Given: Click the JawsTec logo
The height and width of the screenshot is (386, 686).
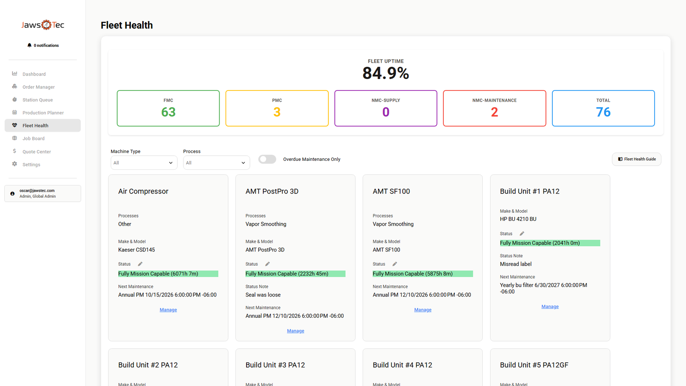Looking at the screenshot, I should pyautogui.click(x=43, y=25).
